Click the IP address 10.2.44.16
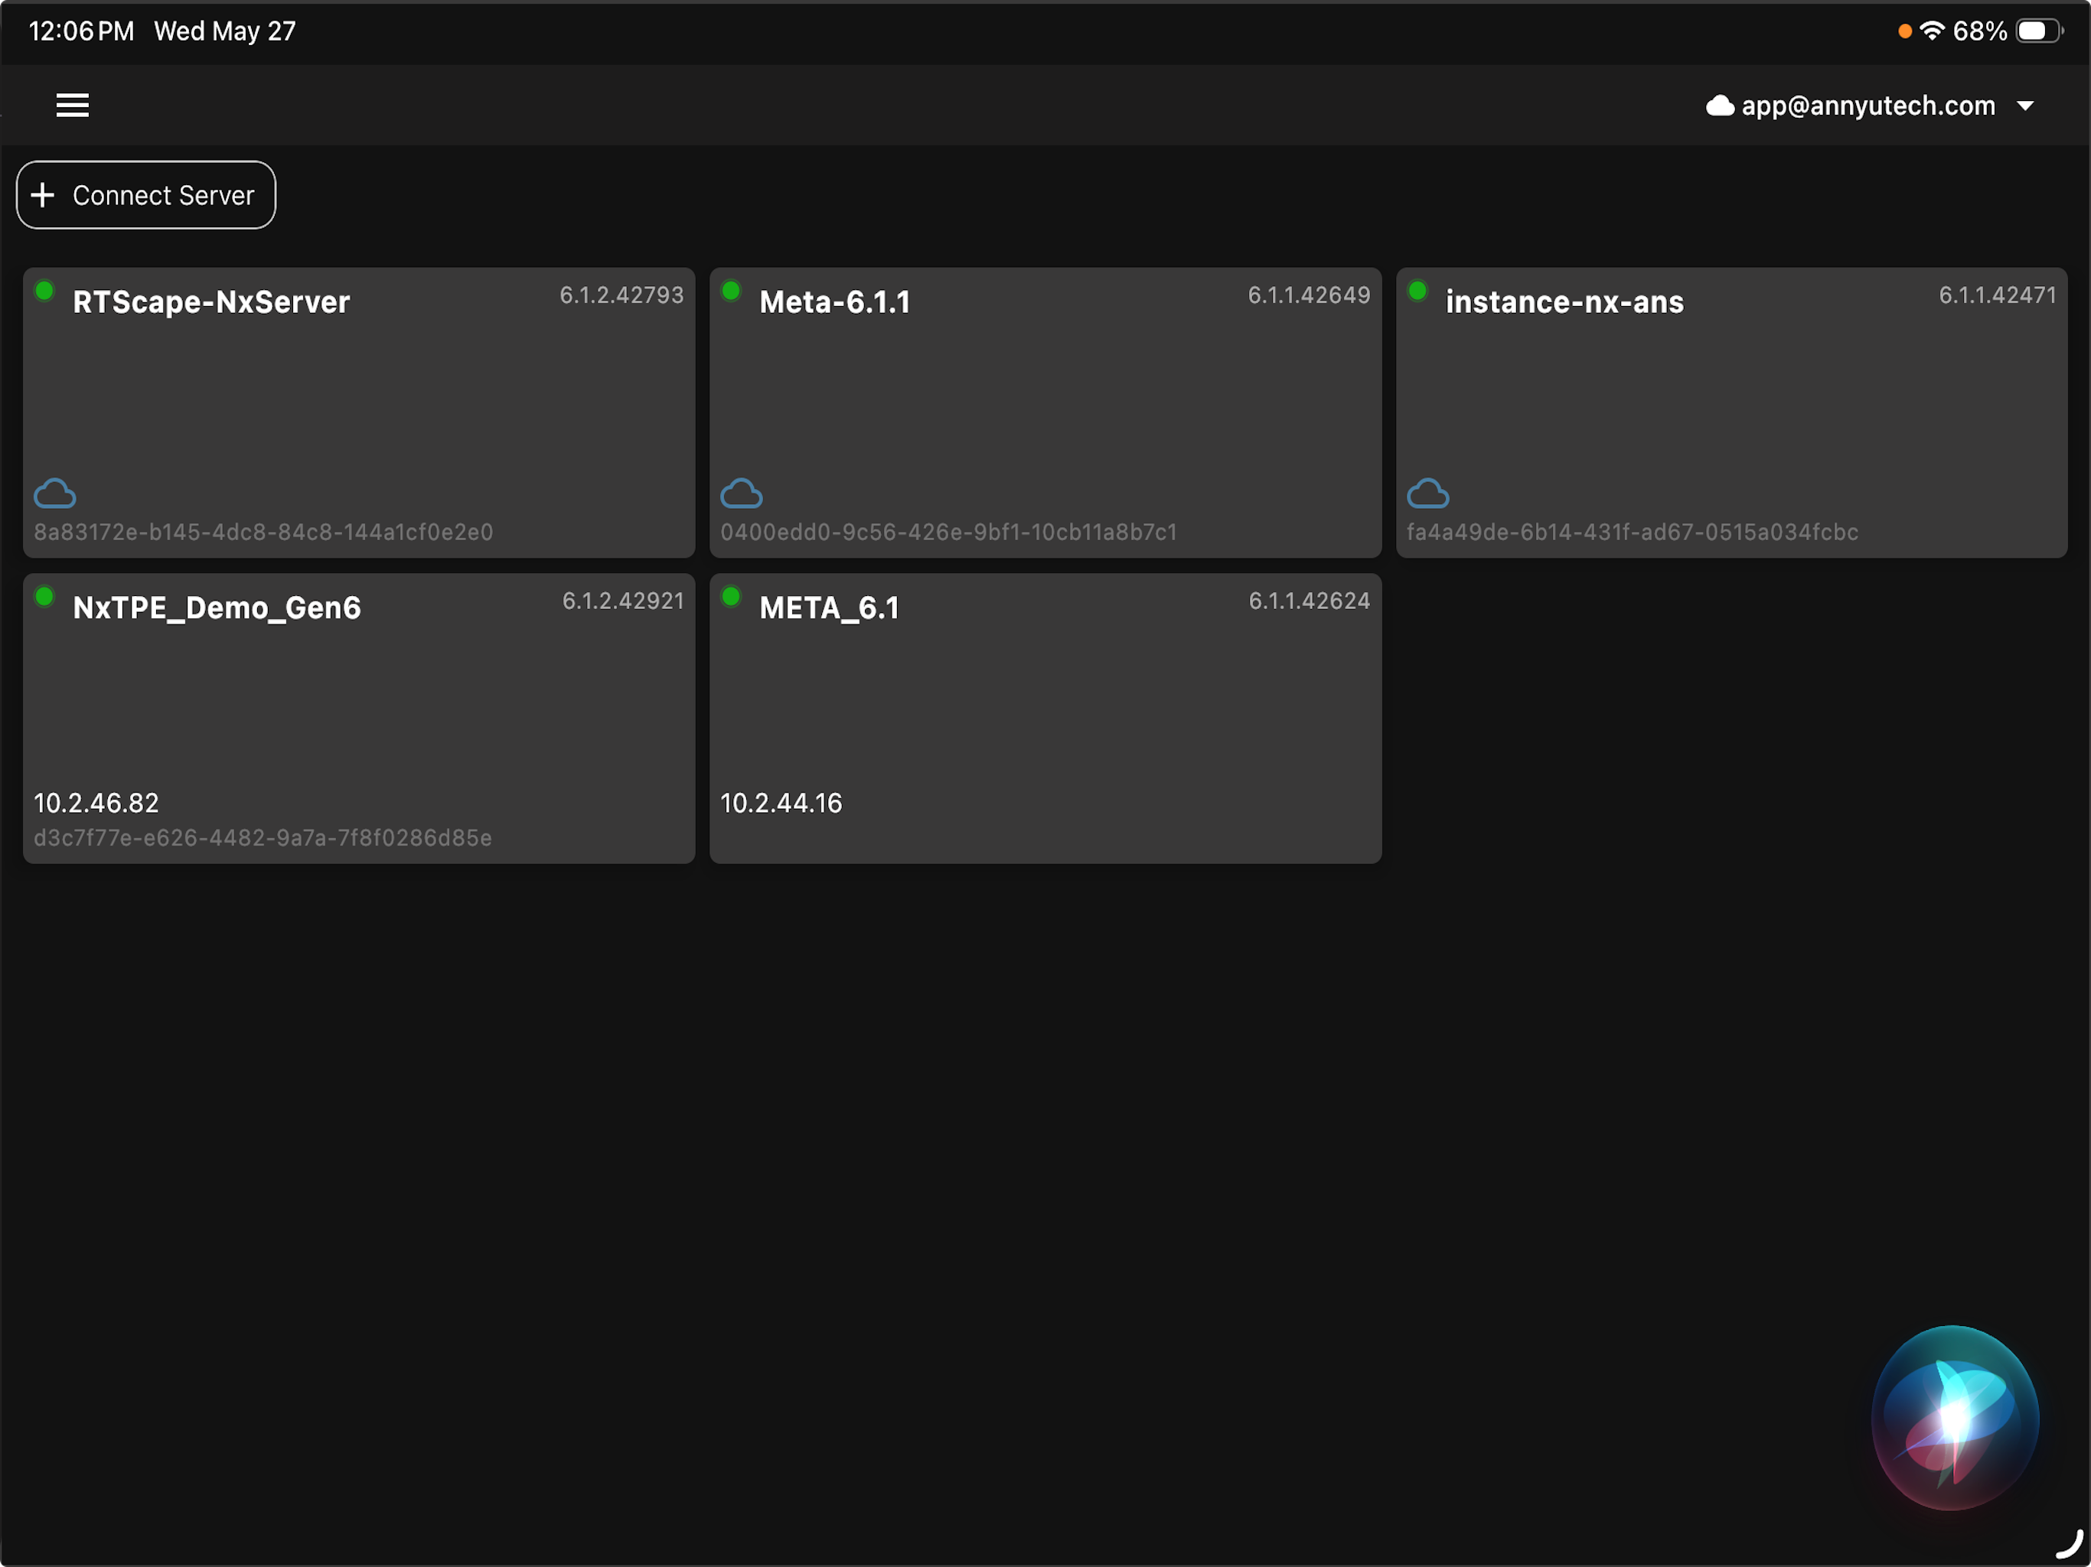This screenshot has height=1567, width=2091. click(x=781, y=803)
